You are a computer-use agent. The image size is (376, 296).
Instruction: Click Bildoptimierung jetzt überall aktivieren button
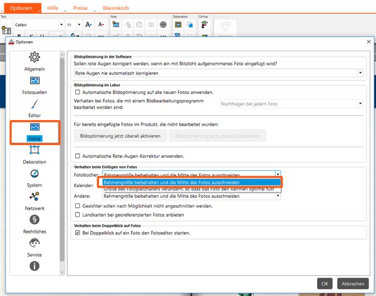120,136
